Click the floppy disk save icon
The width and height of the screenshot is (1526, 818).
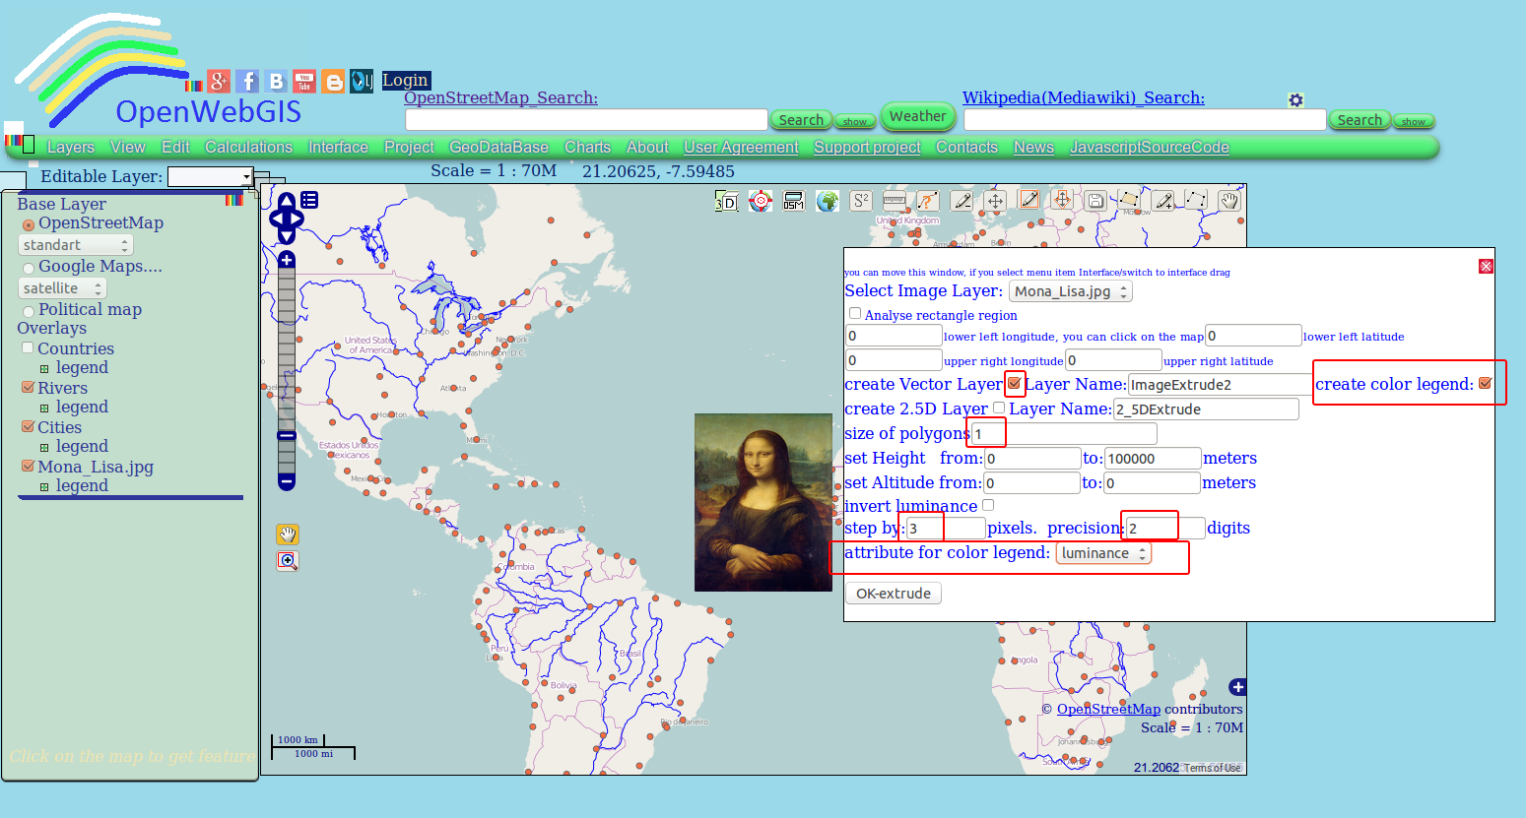pos(1095,201)
